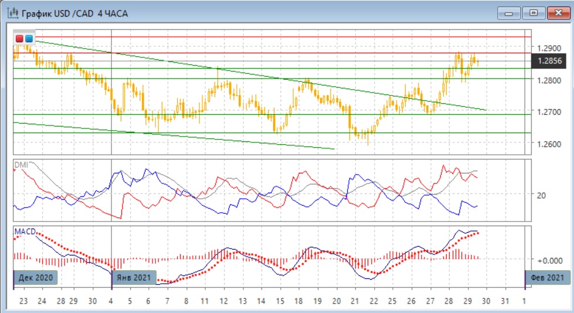The image size is (574, 313).
Task: Click the Дек 2020 month marker
Action: click(x=36, y=277)
